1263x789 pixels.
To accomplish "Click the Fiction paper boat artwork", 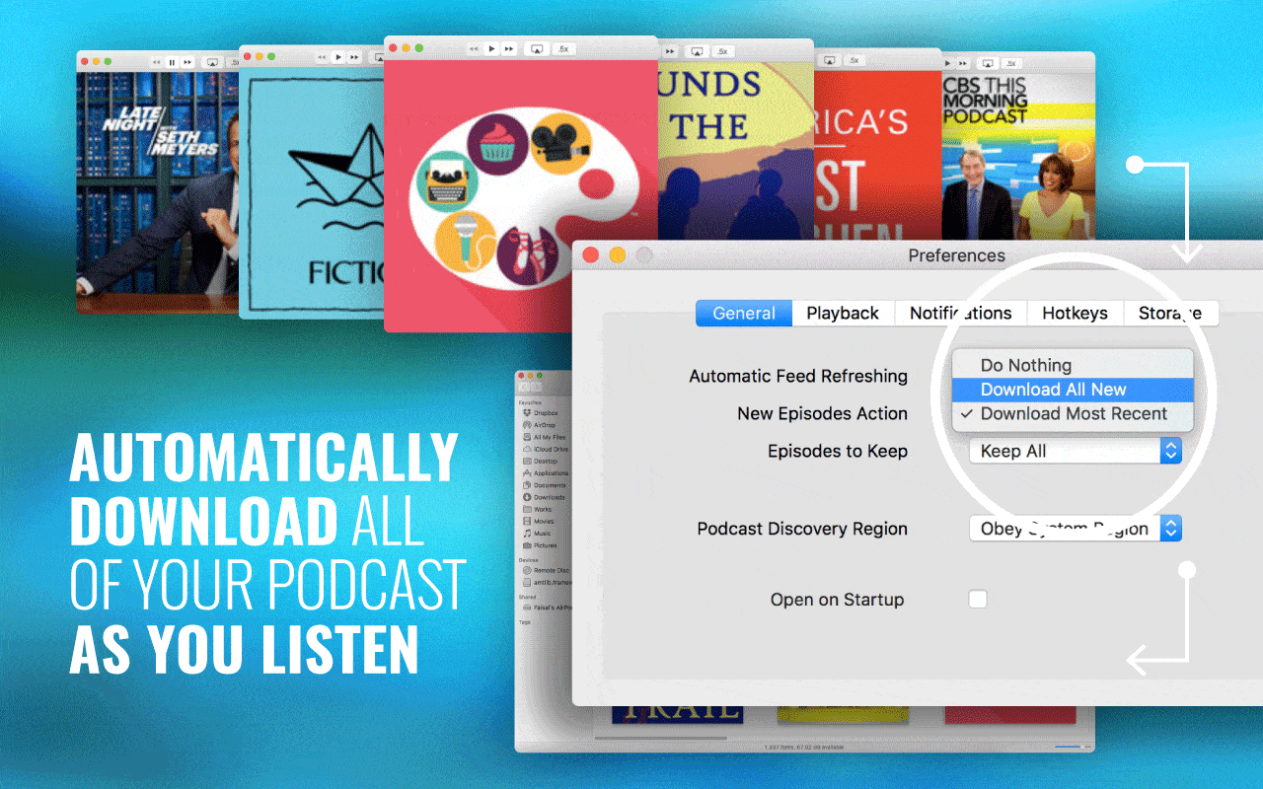I will 312,192.
